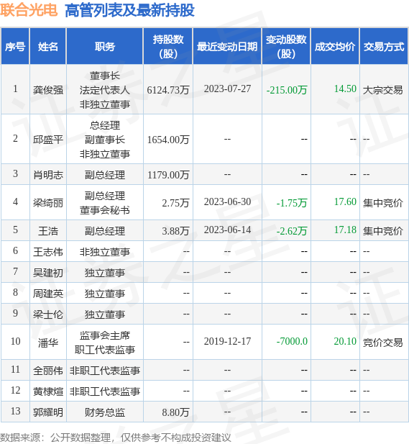Select the 职务 column header
Screen dimensions: 409x444
105,47
